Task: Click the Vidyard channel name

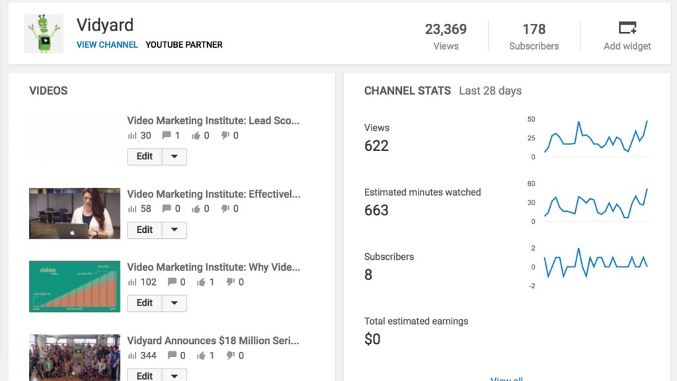Action: [105, 24]
